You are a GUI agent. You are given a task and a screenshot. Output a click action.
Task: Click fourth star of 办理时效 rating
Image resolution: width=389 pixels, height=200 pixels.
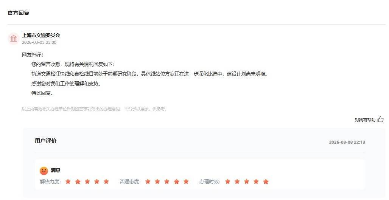point(256,181)
